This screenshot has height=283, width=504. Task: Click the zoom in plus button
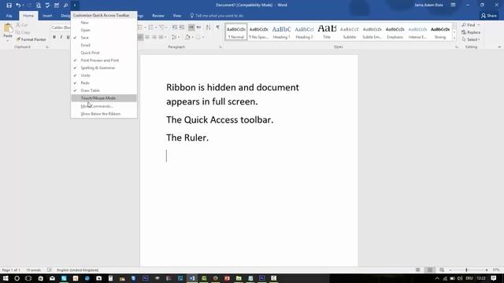tap(487, 270)
